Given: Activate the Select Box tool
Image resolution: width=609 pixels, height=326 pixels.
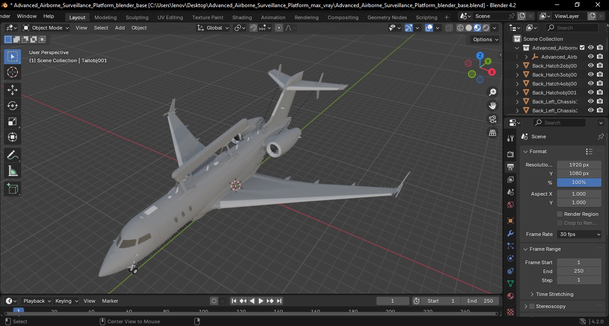Looking at the screenshot, I should 13,56.
